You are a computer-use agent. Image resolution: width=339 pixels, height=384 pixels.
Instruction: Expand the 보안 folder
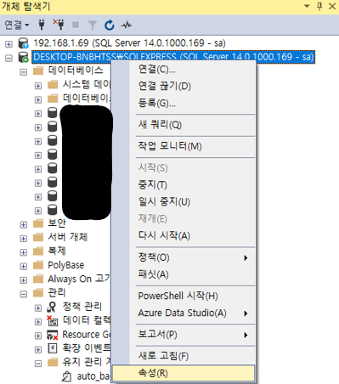(24, 225)
